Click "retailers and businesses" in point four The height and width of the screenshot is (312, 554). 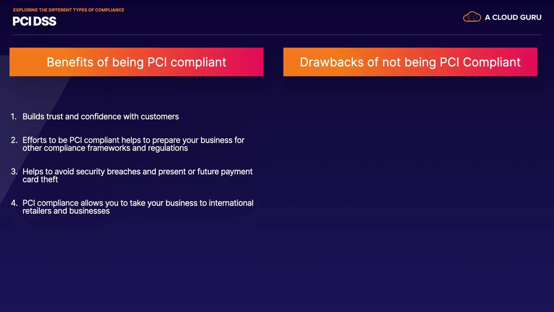point(66,211)
